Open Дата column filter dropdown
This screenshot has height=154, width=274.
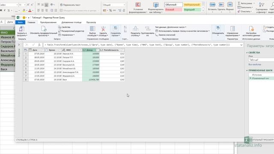pyautogui.click(x=43, y=50)
